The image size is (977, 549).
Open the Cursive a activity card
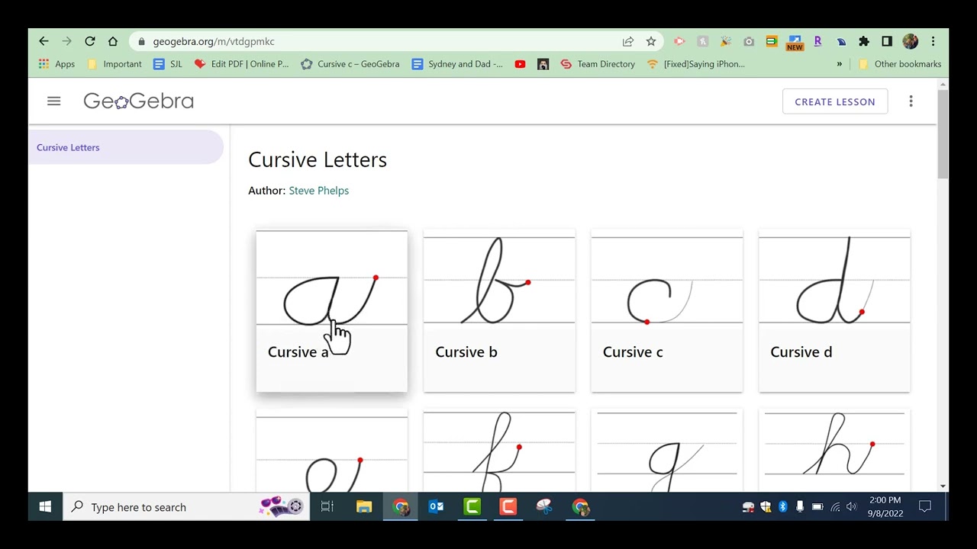331,310
